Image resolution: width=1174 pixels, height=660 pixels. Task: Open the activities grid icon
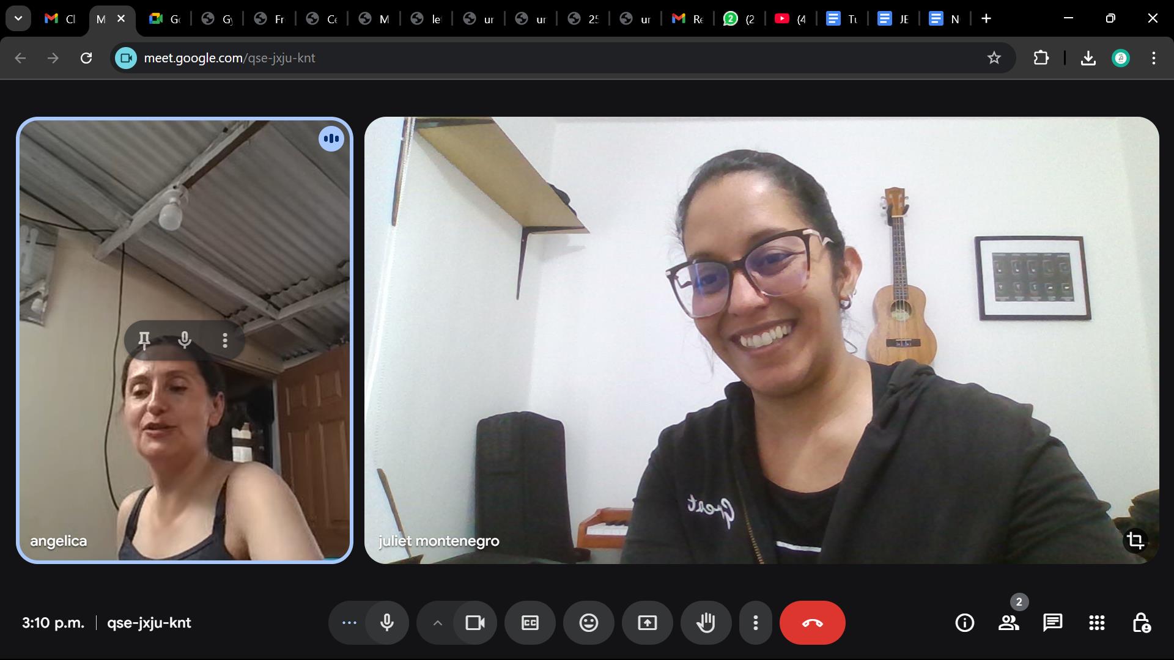1096,623
